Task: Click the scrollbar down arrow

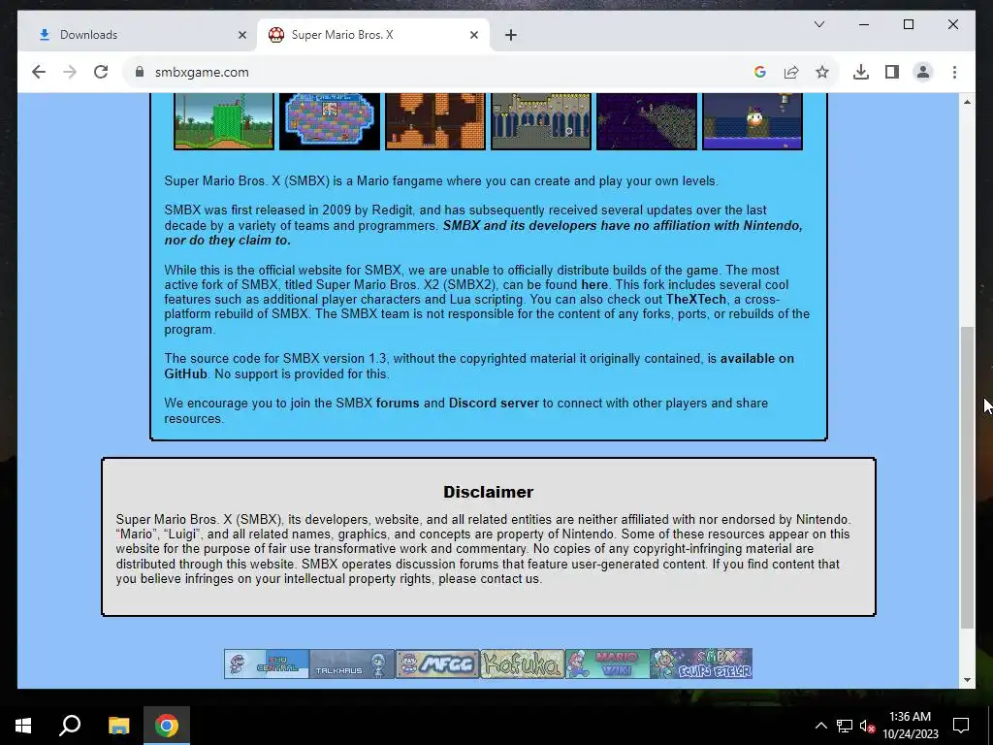Action: [x=967, y=680]
